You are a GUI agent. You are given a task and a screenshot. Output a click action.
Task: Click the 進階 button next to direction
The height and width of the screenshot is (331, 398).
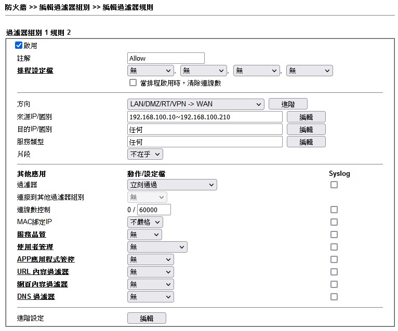(288, 104)
